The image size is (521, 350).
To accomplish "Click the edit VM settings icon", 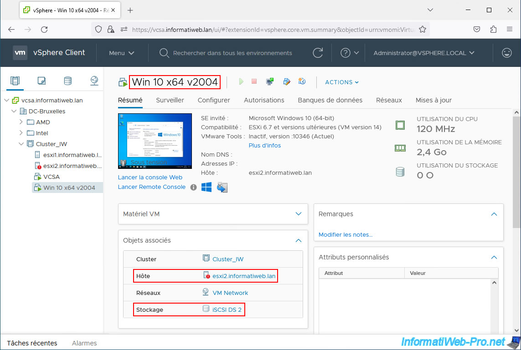I will (x=287, y=82).
